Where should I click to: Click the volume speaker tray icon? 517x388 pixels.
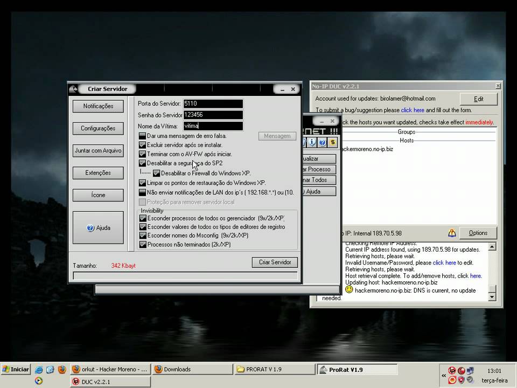tap(470, 380)
